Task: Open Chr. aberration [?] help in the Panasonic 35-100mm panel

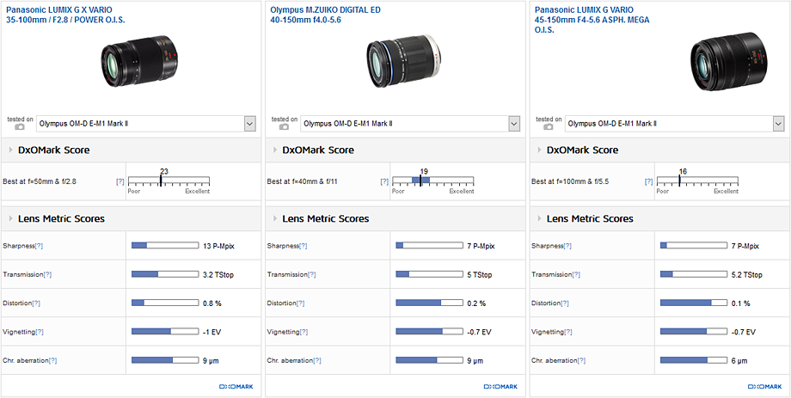Action: pos(52,361)
